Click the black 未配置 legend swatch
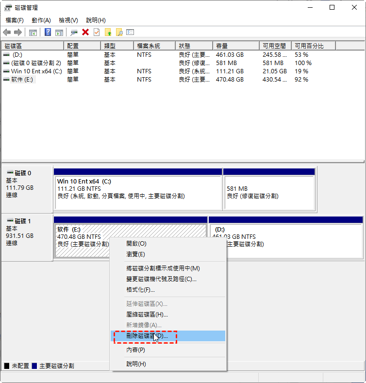The image size is (366, 383). [7, 366]
